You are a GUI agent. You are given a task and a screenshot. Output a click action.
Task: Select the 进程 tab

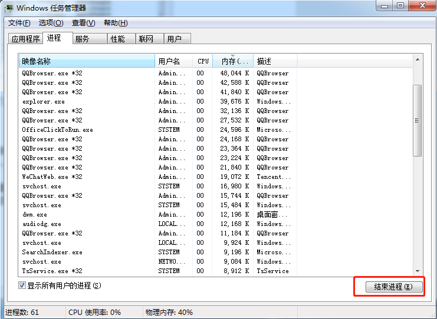click(x=57, y=38)
